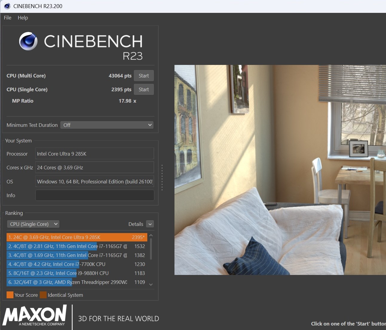Image resolution: width=386 pixels, height=330 pixels.
Task: Click the MAXON logo
Action: click(x=35, y=315)
